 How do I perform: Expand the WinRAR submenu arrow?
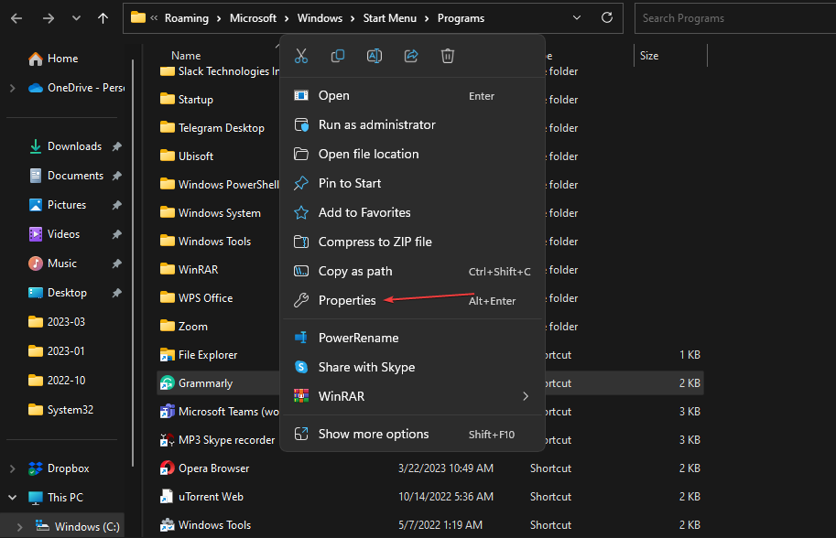point(526,396)
